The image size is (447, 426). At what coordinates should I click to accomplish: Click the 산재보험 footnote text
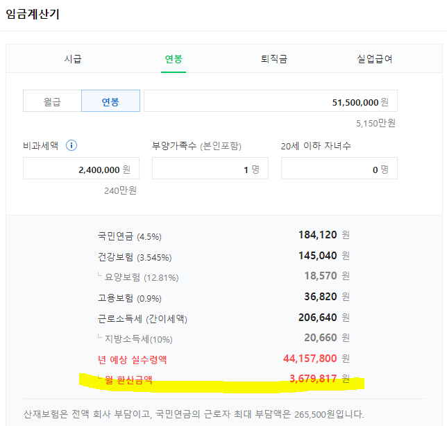194,414
